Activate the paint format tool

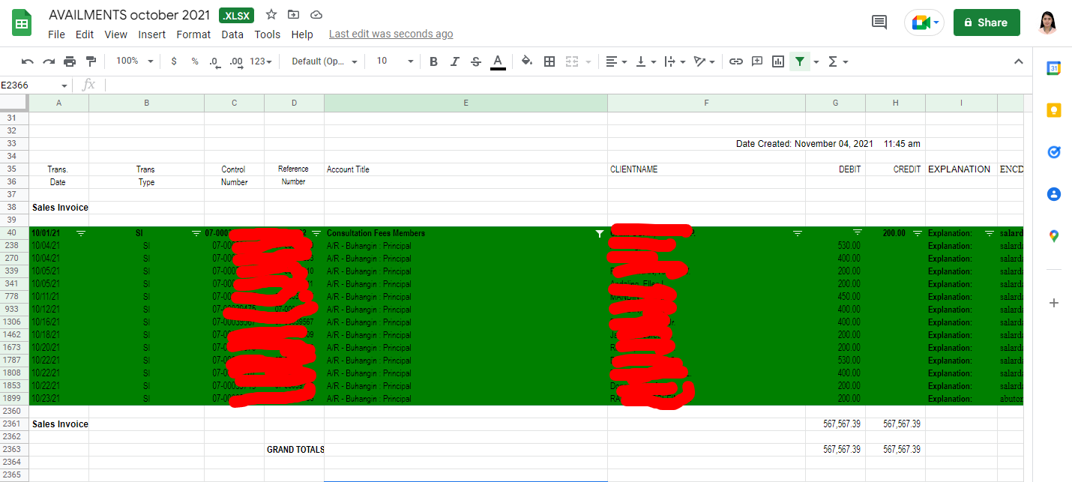coord(91,61)
